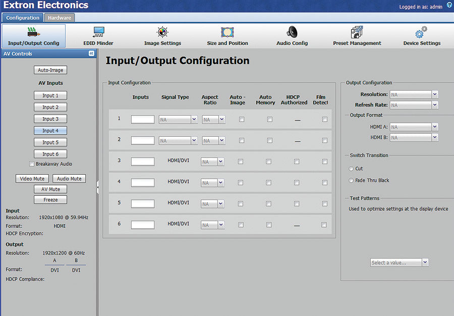Toggle Auto Memory checkbox for input 6
454x316 pixels.
(269, 225)
